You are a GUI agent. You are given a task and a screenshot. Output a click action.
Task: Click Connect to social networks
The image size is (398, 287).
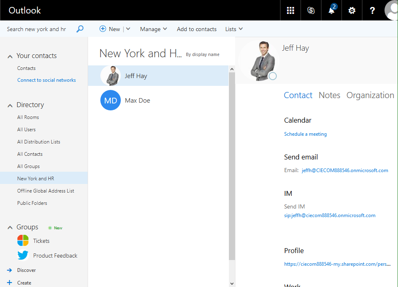[46, 80]
